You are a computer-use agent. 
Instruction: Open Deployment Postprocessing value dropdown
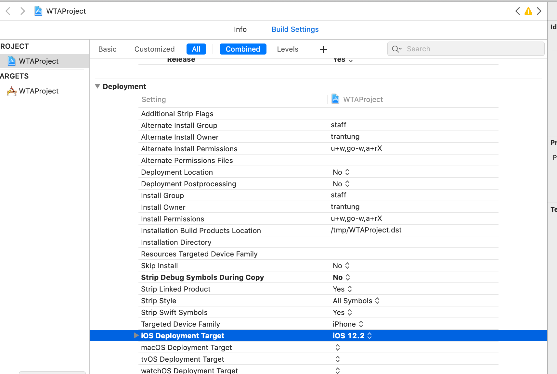341,184
